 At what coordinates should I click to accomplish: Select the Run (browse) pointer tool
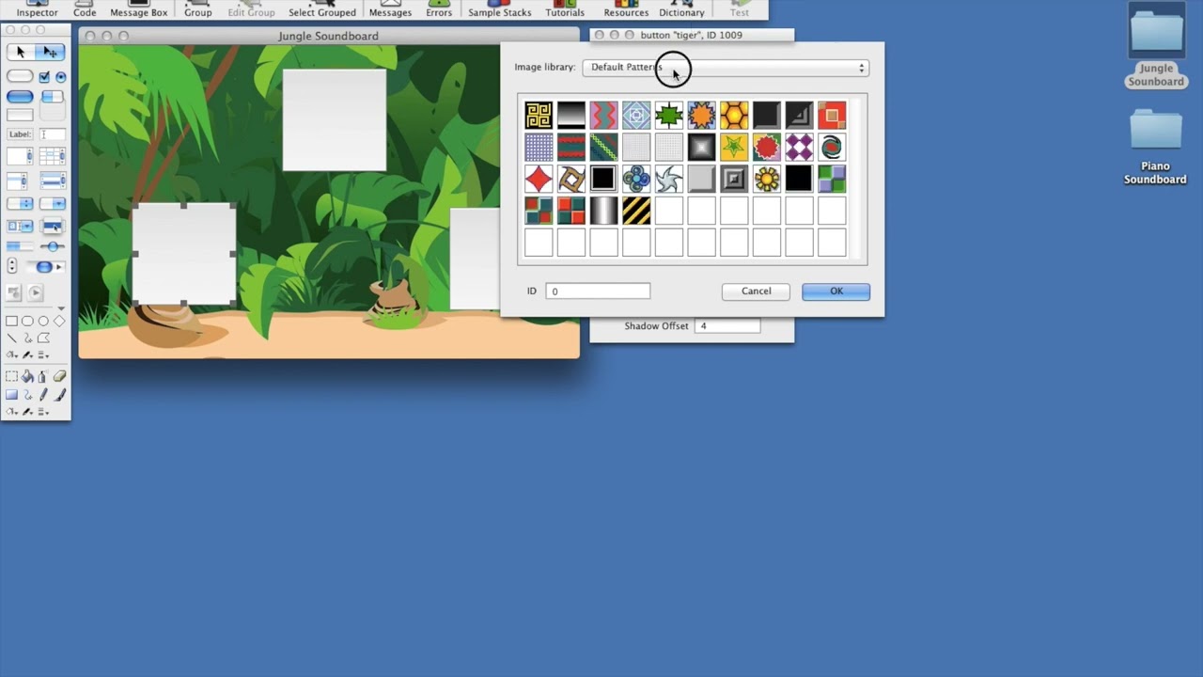tap(21, 52)
